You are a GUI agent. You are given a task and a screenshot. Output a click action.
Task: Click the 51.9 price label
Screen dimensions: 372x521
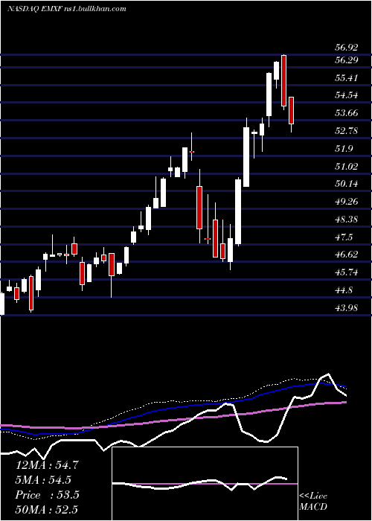click(x=344, y=149)
